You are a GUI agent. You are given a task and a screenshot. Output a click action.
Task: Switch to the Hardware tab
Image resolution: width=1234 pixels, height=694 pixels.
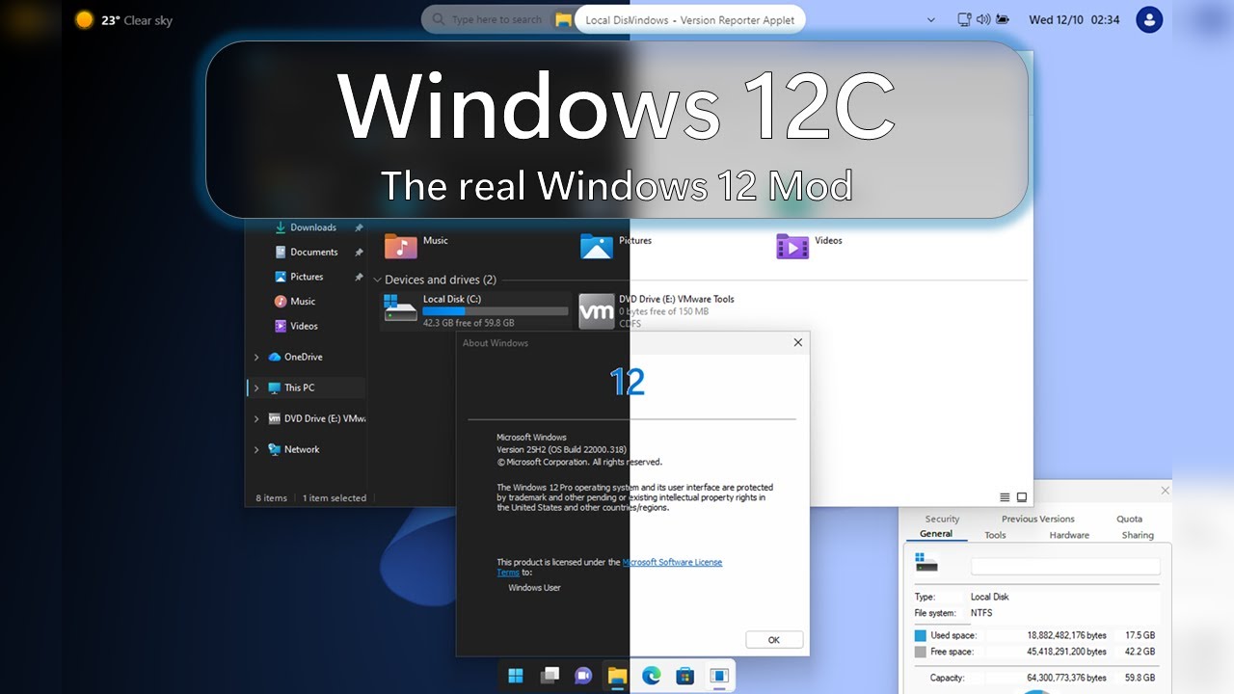1069,535
